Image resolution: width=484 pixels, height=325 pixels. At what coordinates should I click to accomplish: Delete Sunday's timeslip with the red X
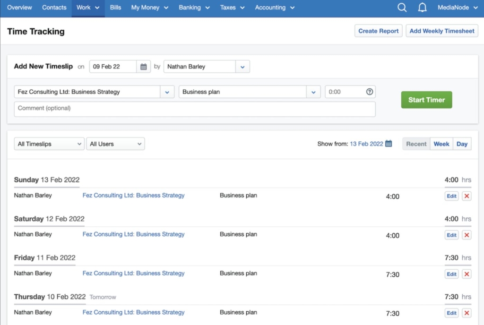467,196
